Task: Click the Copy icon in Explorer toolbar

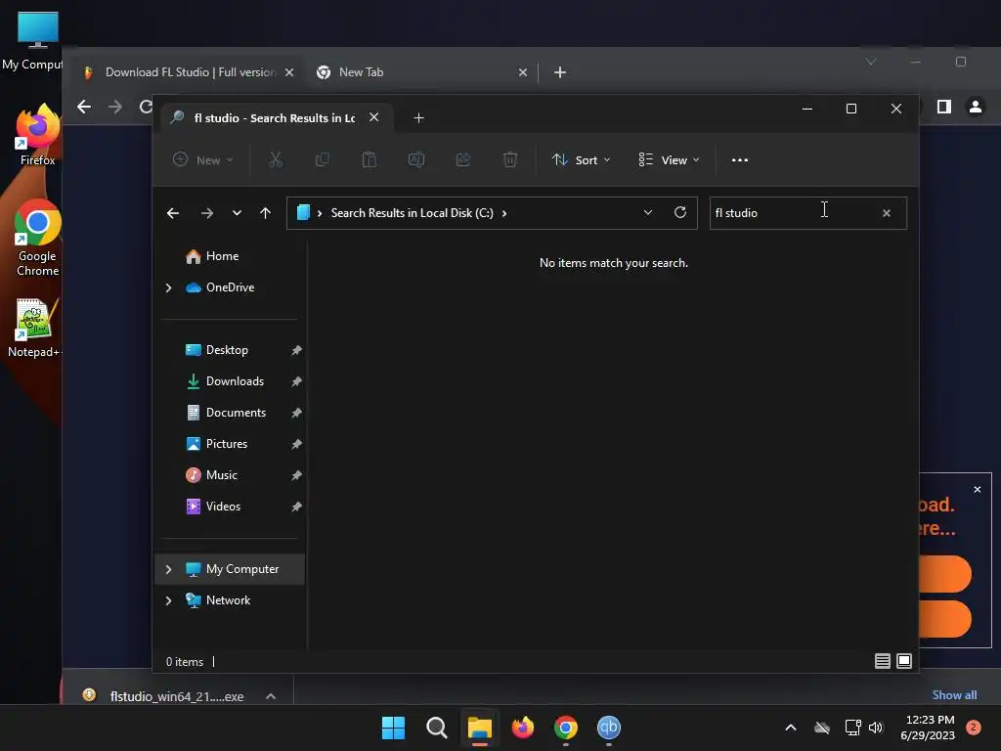Action: [x=323, y=159]
